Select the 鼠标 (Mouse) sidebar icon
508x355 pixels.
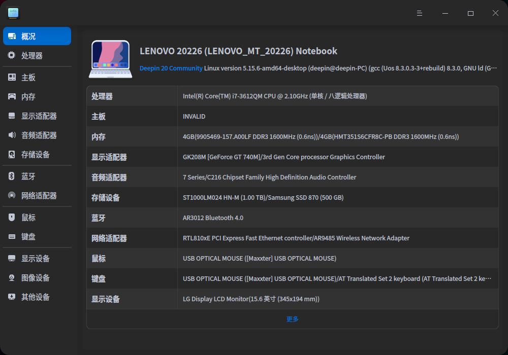click(11, 217)
